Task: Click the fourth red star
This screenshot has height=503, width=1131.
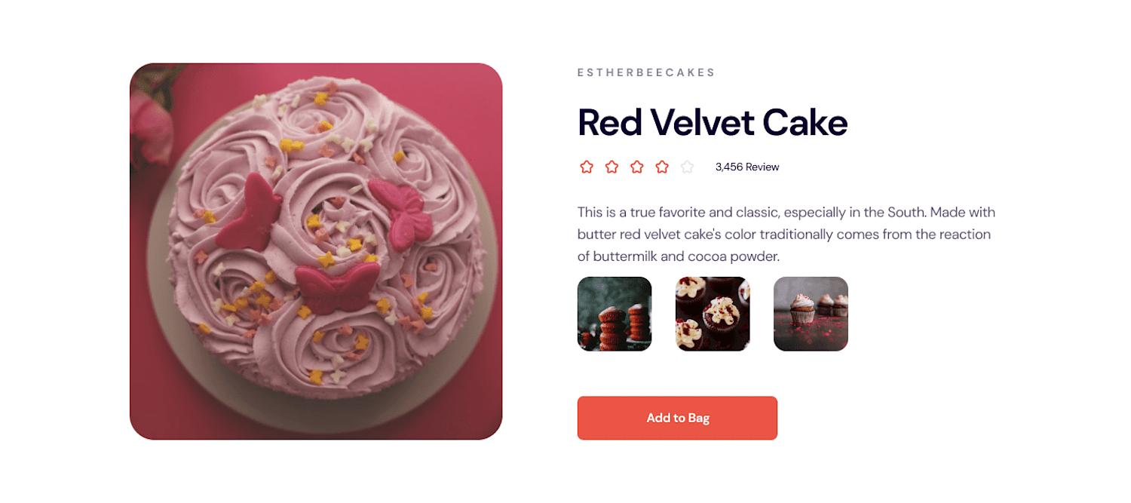Action: click(x=662, y=167)
